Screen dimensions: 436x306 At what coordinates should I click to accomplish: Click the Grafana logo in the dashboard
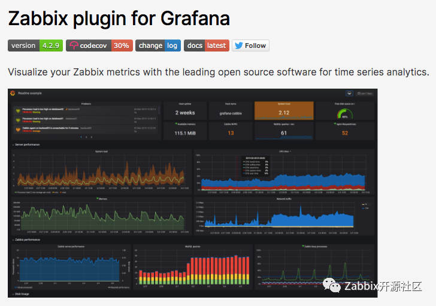pyautogui.click(x=13, y=93)
